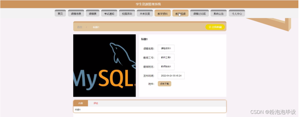Viewport: 300px width, 117px height.
Task: Open 个人中心 in the top navigation
Action: pos(237,14)
